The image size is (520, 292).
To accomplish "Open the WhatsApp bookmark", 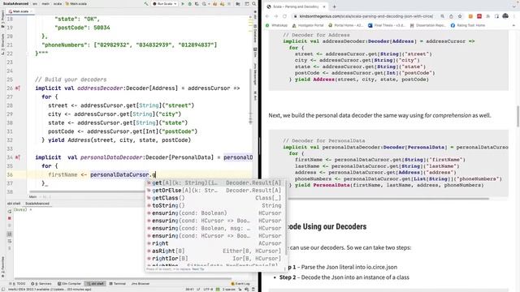I will coord(276,25).
